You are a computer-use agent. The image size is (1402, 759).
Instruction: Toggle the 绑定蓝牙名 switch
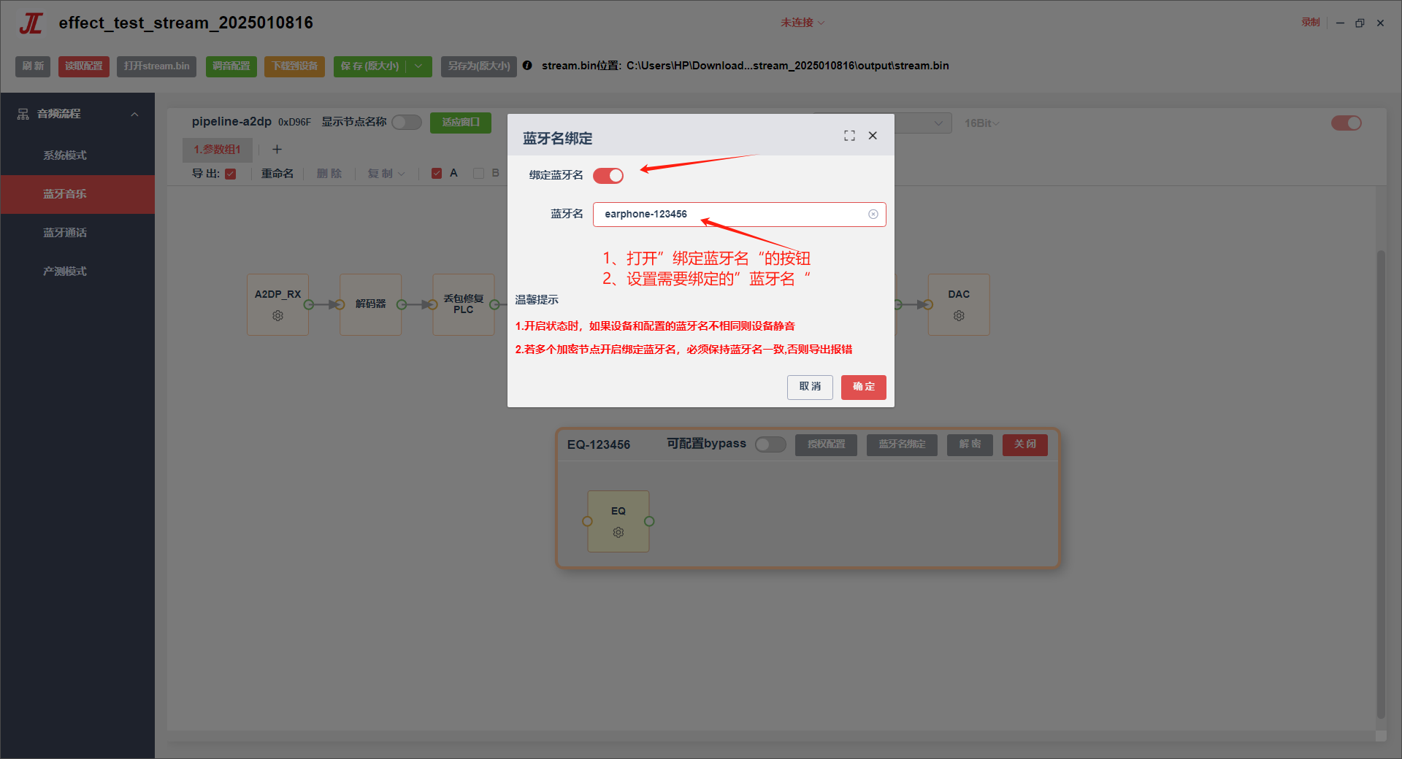click(608, 176)
